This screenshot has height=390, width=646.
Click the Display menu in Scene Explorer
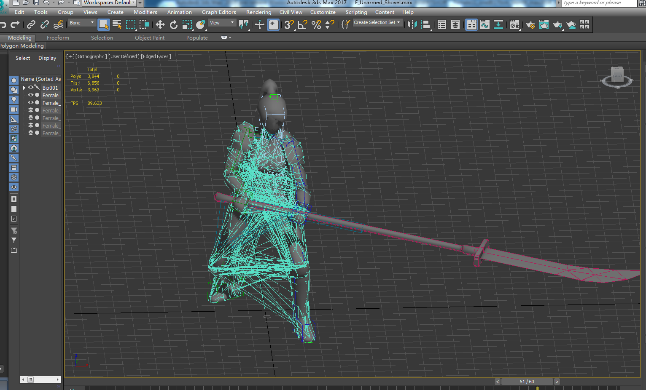tap(47, 58)
